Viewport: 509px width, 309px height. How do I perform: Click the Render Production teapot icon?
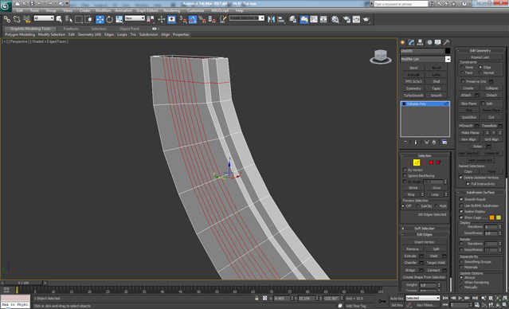pos(366,19)
